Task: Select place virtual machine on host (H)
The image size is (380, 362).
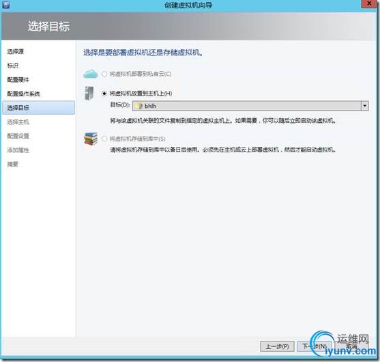Action: tap(104, 94)
